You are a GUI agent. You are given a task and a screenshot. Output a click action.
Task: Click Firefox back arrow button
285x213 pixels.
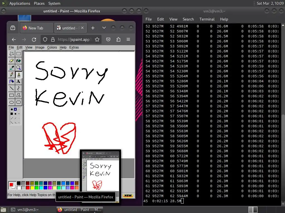tap(14, 39)
